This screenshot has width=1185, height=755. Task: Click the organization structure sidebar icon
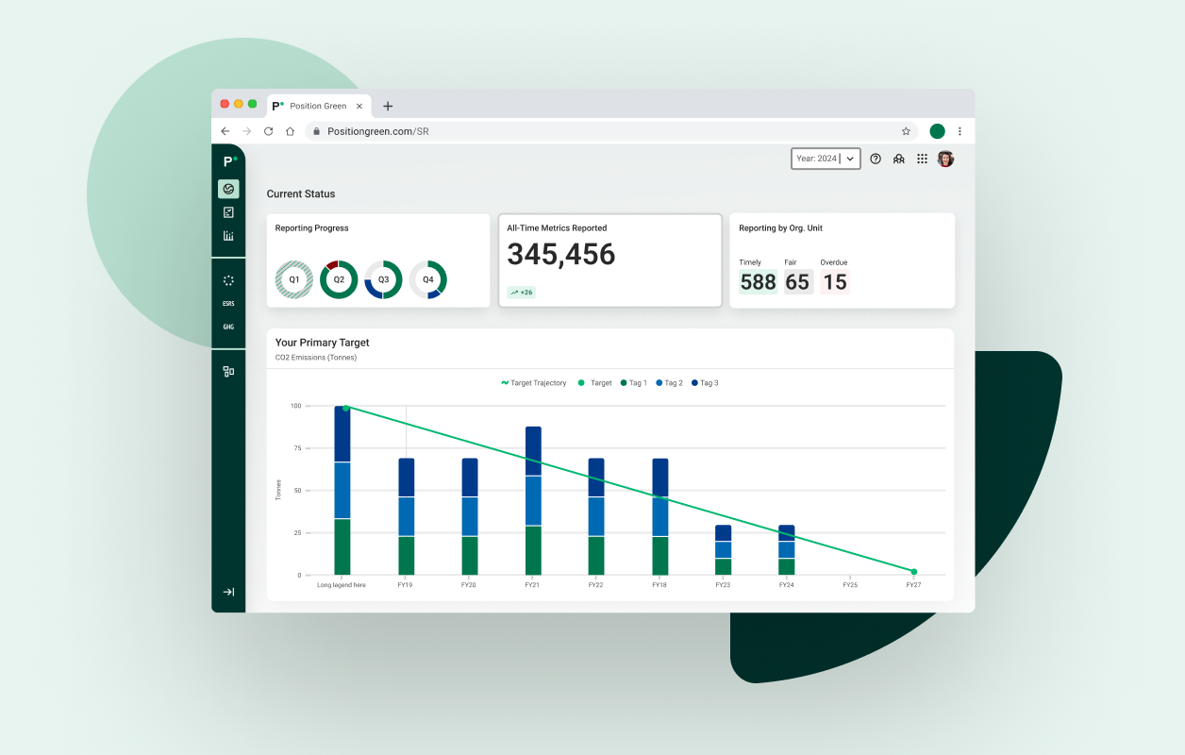227,371
